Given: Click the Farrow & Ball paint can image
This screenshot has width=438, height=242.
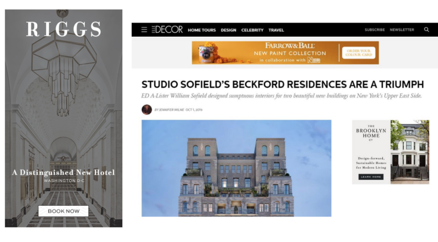Looking at the screenshot, I should pyautogui.click(x=207, y=52).
